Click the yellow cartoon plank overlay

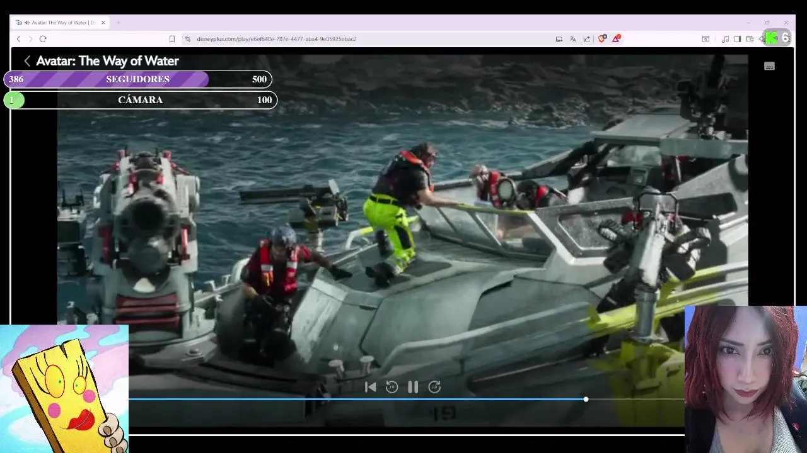(x=64, y=388)
